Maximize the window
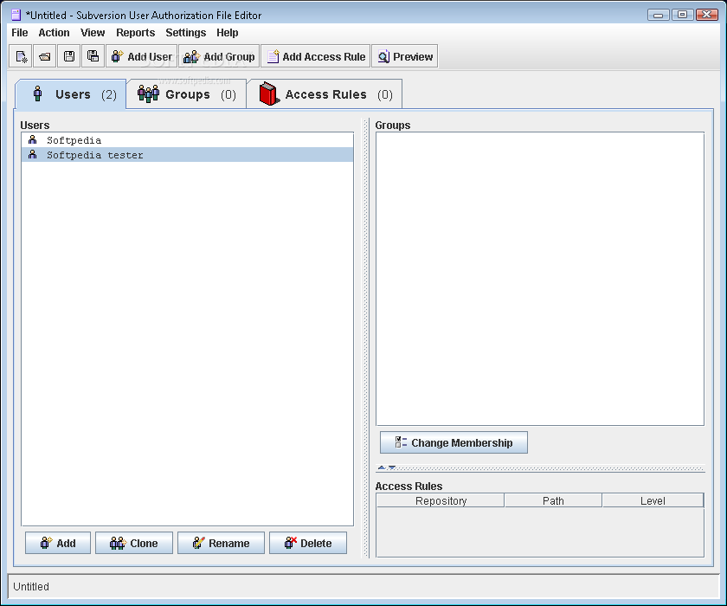Image resolution: width=727 pixels, height=606 pixels. [683, 15]
